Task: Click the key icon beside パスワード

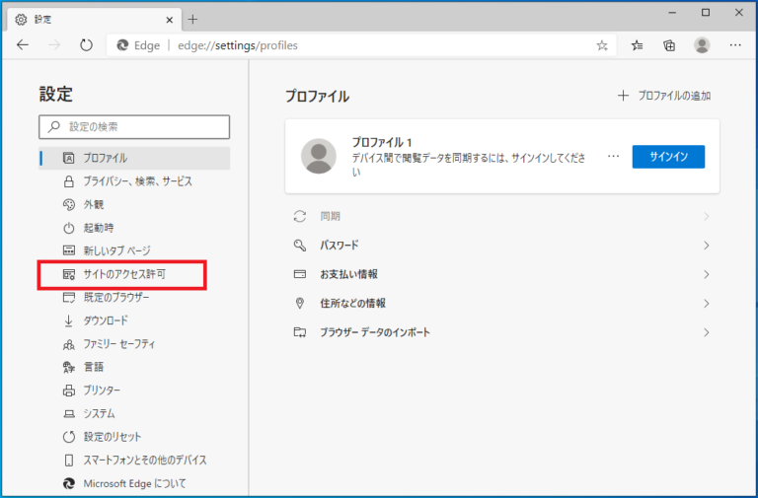Action: (x=300, y=246)
